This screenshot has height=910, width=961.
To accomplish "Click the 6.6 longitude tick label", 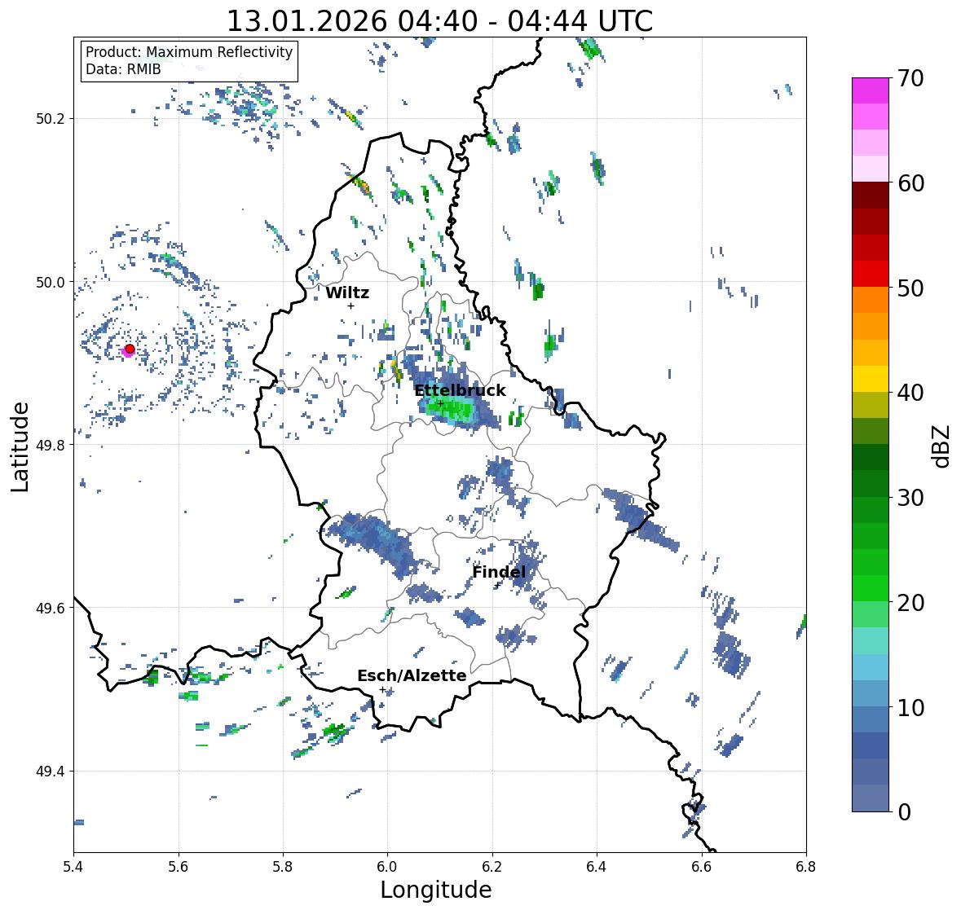I will [x=702, y=867].
